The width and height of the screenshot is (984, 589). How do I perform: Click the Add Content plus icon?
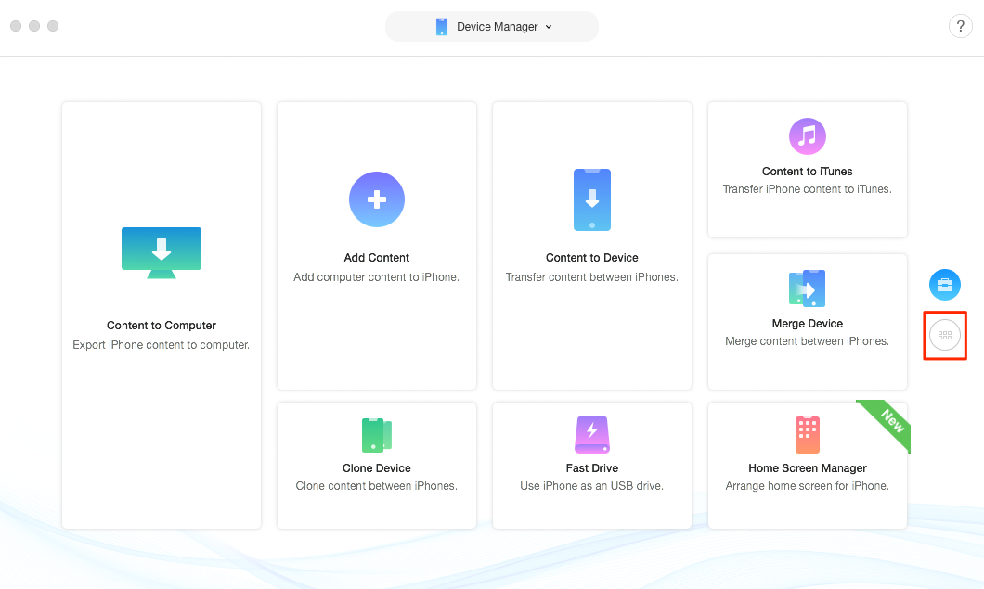[x=377, y=199]
